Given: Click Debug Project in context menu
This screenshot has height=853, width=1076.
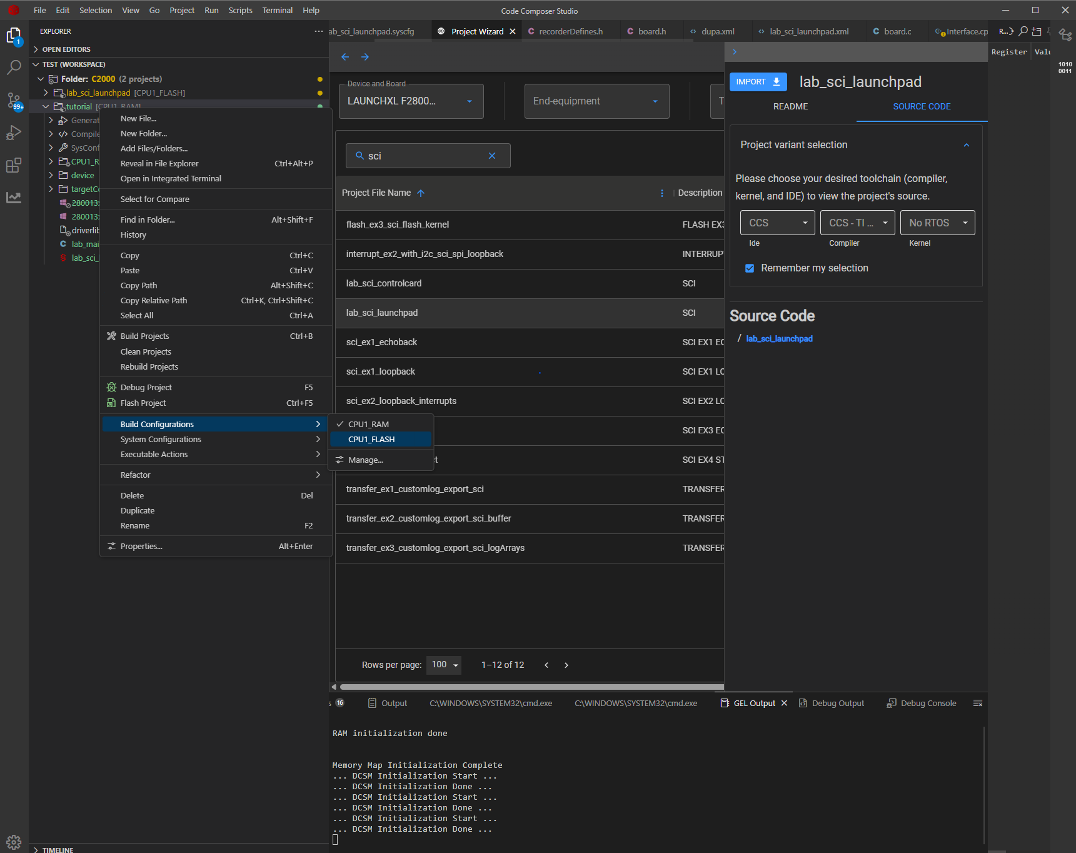Looking at the screenshot, I should click(146, 388).
